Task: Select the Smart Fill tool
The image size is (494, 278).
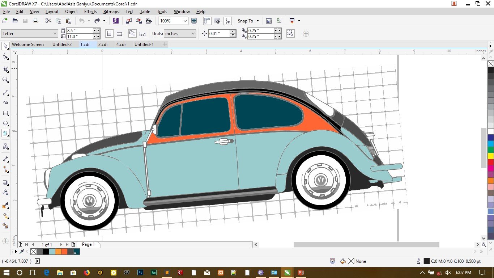Action: pos(5,226)
